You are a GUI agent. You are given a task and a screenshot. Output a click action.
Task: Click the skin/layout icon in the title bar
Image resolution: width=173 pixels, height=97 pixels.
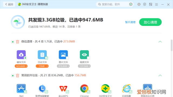click(151, 4)
